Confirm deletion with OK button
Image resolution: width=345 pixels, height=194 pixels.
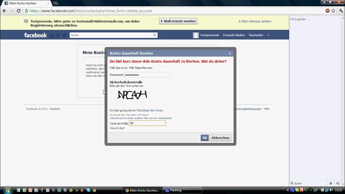coord(205,138)
